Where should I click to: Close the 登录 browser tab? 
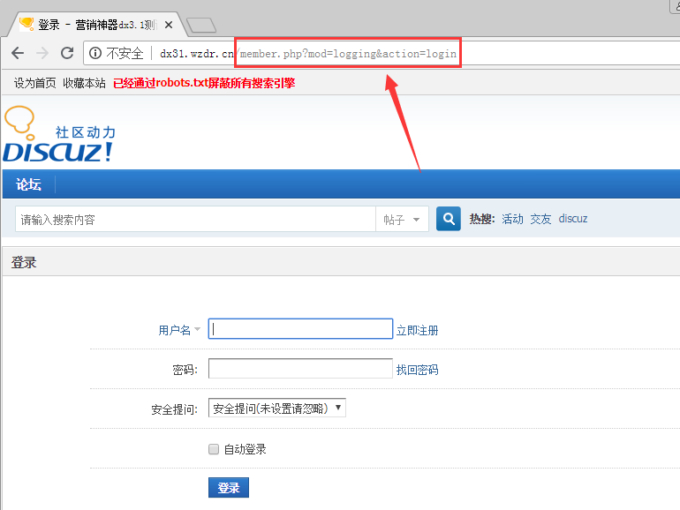pos(168,24)
